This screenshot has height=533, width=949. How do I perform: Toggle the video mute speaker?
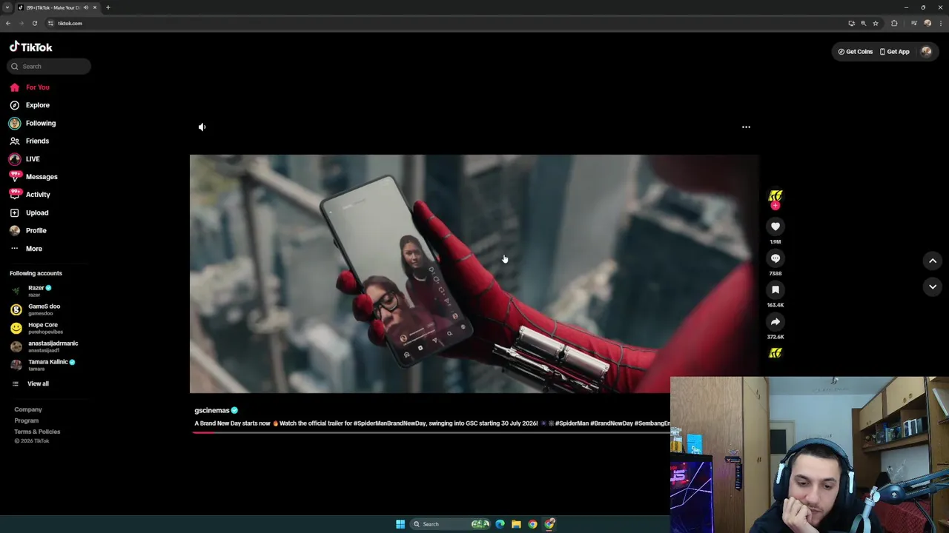coord(202,127)
